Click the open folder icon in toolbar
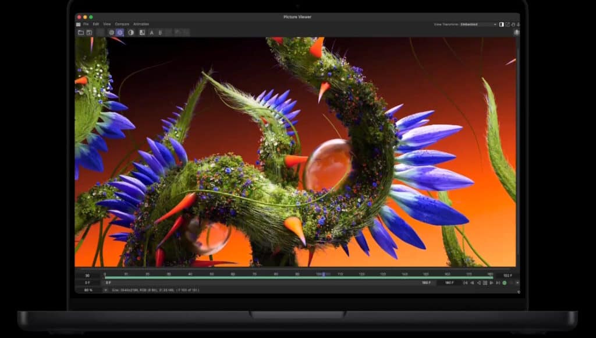 coord(81,33)
